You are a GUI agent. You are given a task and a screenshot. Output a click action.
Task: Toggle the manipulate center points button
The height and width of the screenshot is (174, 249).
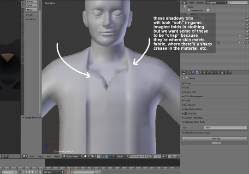click(x=99, y=157)
